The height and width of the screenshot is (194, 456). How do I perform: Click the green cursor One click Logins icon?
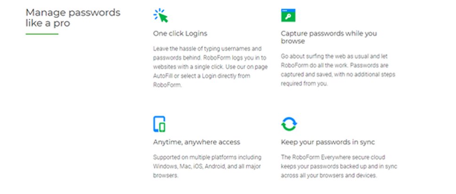click(160, 16)
